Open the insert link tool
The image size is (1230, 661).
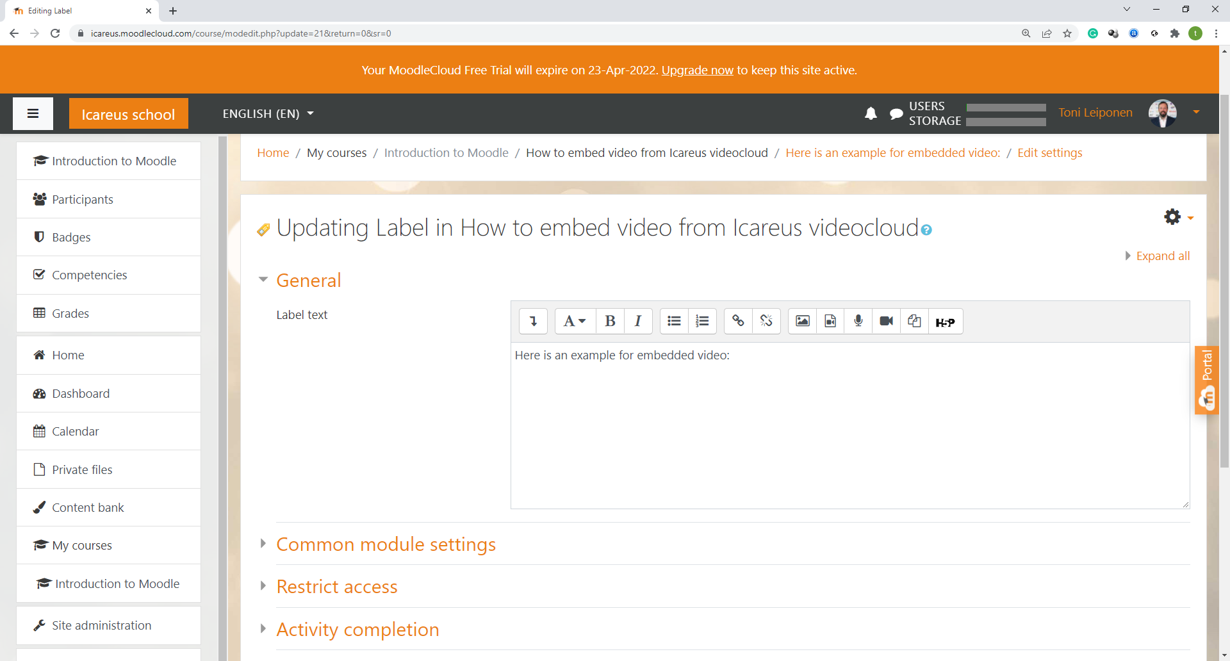(738, 322)
